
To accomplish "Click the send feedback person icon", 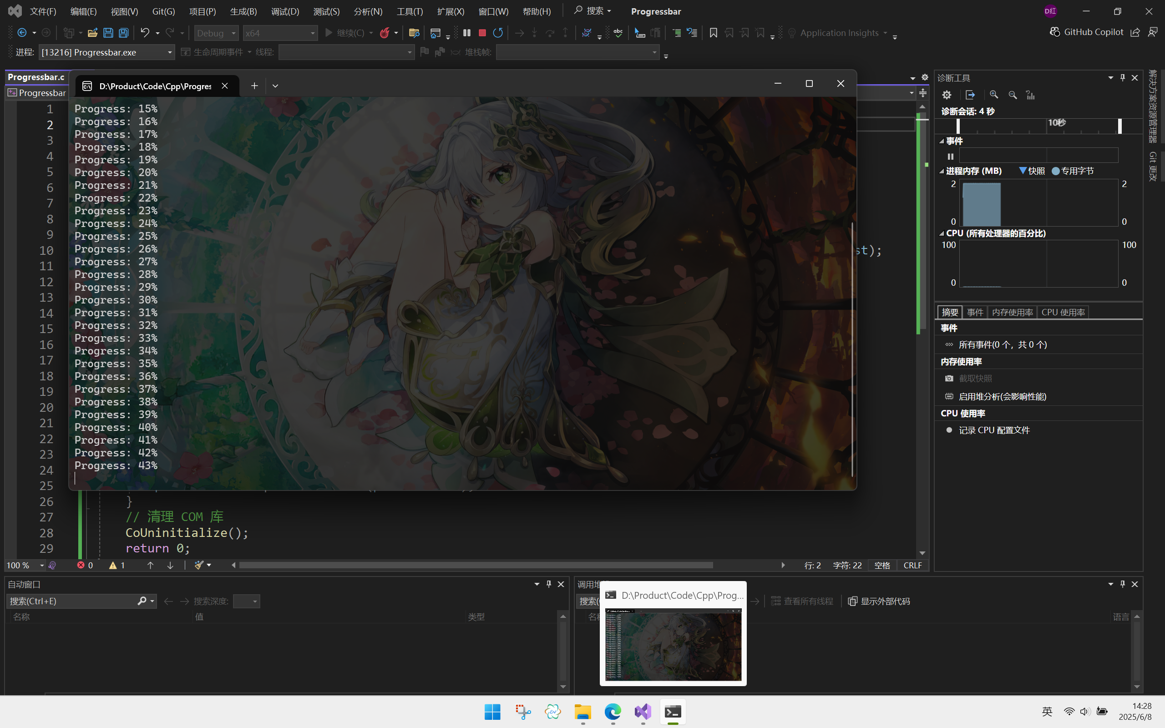I will (x=1152, y=32).
